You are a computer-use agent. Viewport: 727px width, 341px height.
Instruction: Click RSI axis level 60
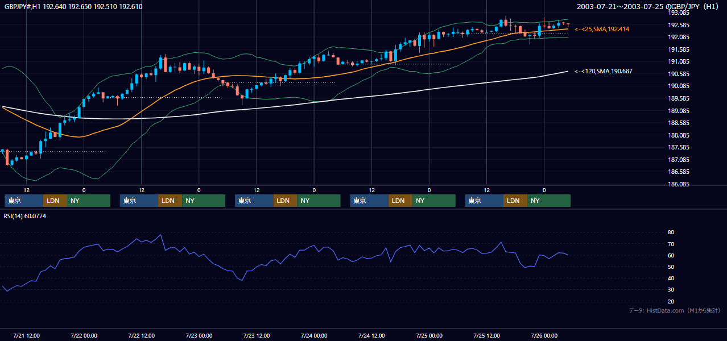[x=671, y=255]
